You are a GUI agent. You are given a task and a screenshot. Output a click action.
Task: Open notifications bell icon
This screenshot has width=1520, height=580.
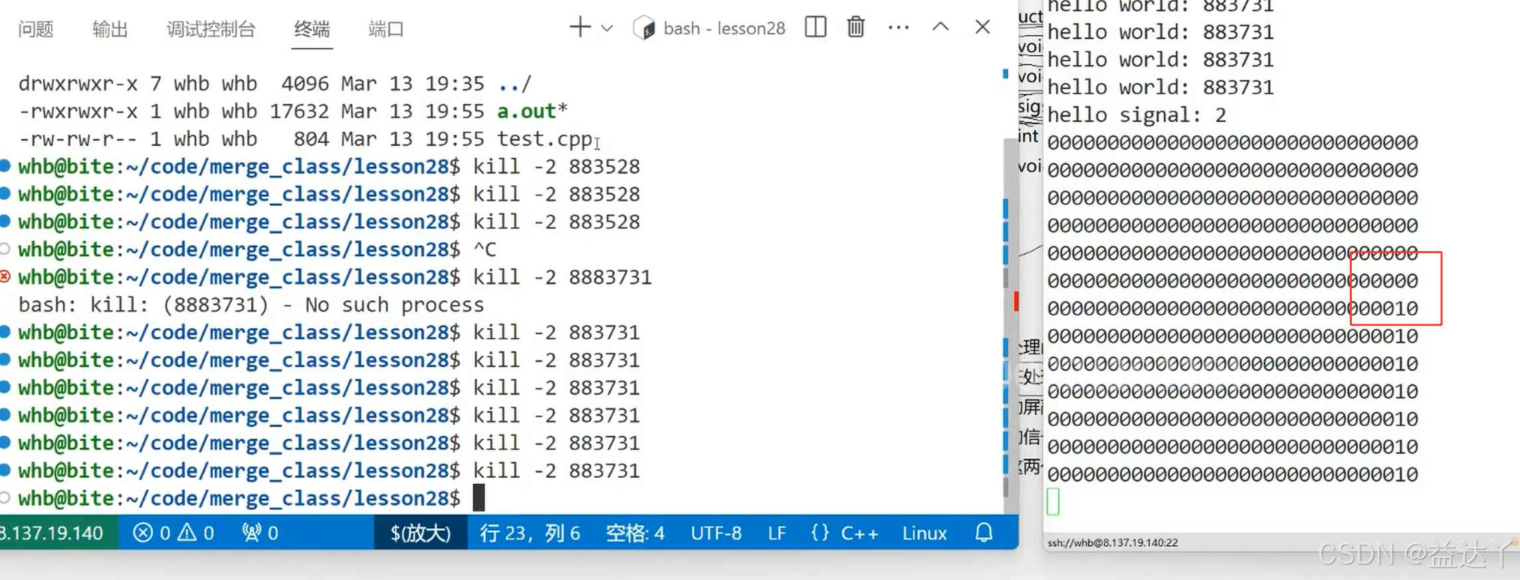click(x=984, y=532)
